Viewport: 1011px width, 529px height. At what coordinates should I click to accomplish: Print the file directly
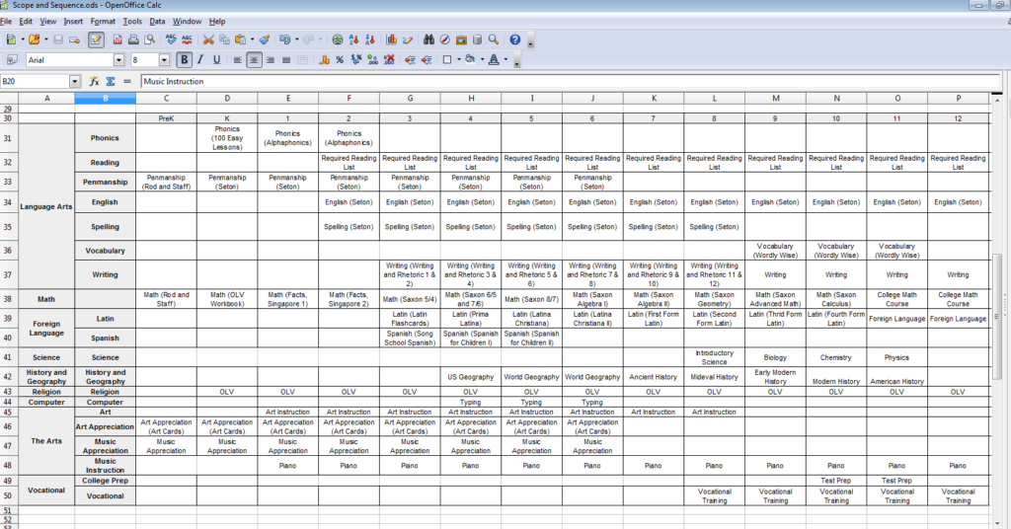point(133,39)
